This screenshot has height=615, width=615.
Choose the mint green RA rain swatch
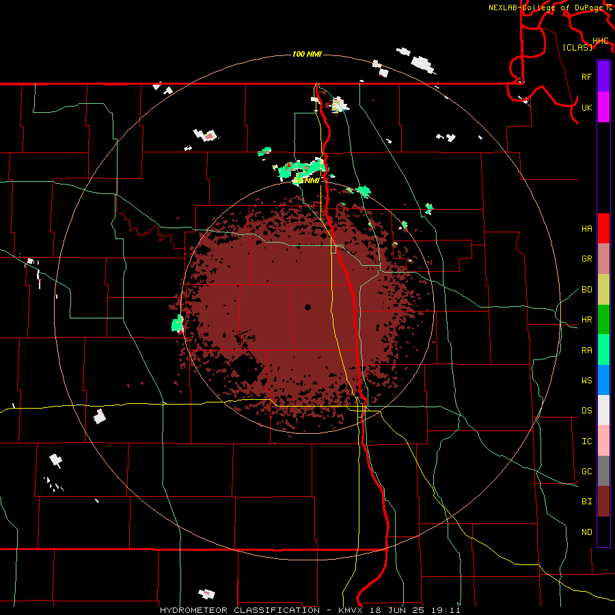coord(603,350)
